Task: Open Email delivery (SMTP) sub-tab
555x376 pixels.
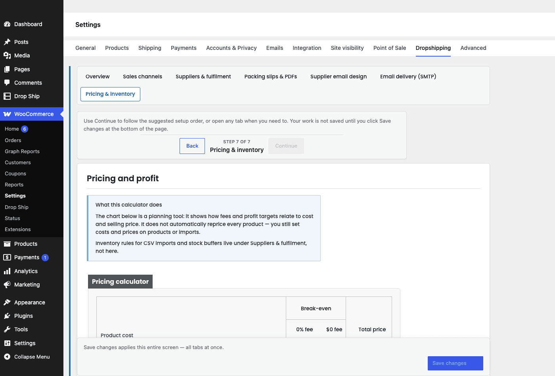Action: [408, 77]
